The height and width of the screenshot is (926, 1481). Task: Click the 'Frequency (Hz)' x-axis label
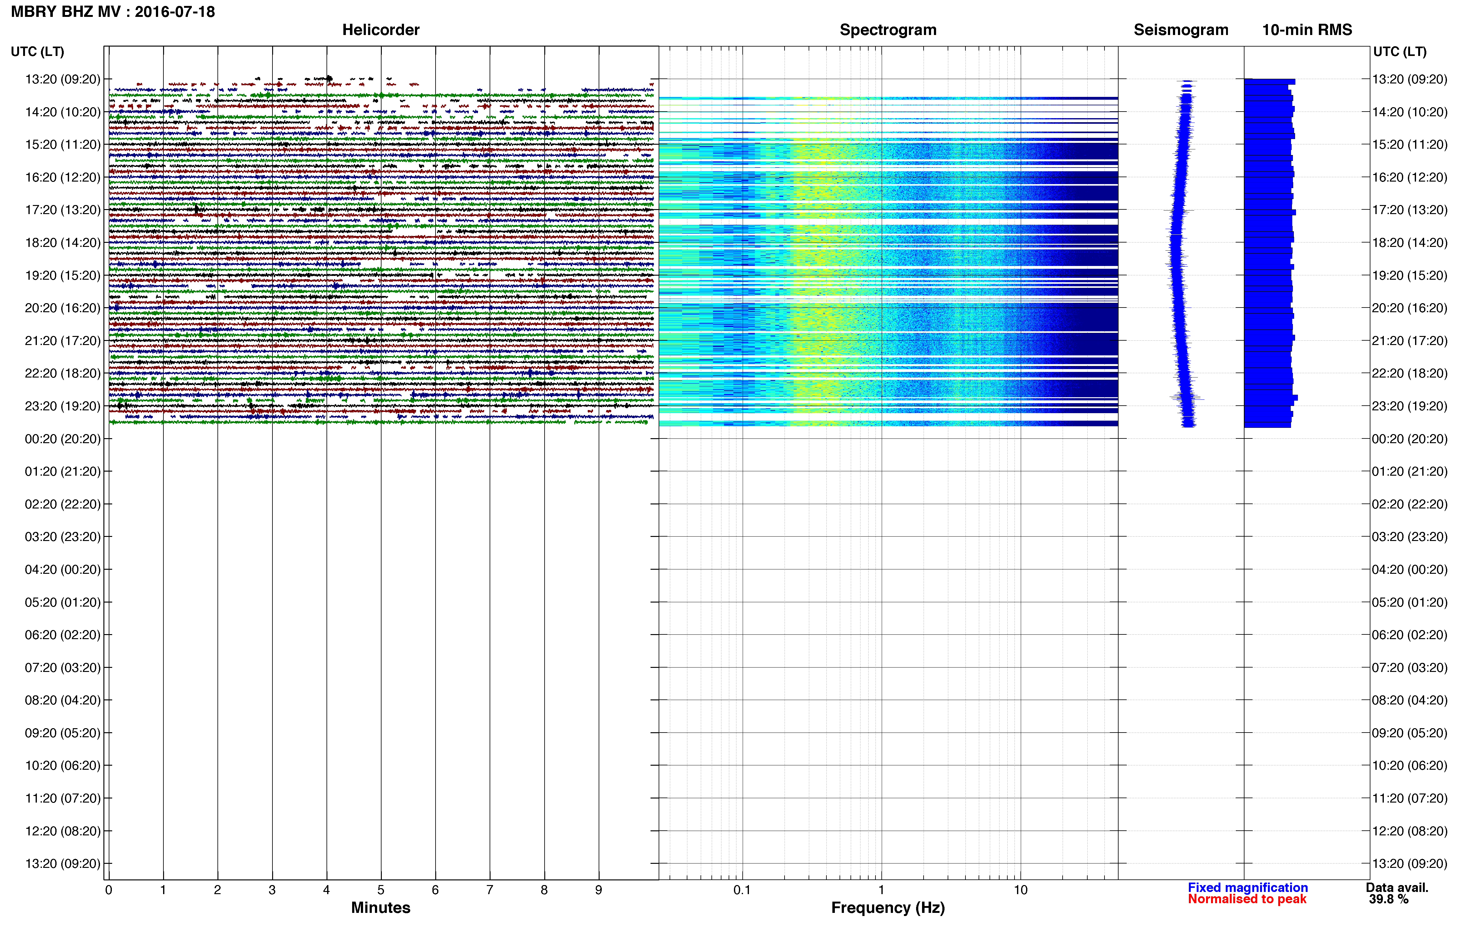pyautogui.click(x=888, y=908)
